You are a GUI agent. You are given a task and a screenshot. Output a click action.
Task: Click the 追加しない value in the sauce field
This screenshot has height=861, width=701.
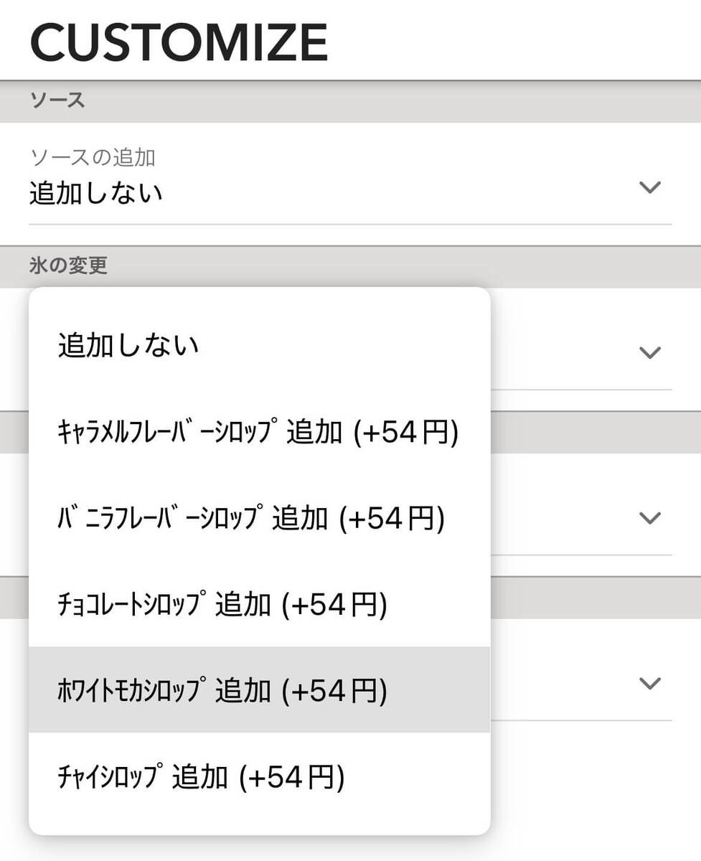96,194
